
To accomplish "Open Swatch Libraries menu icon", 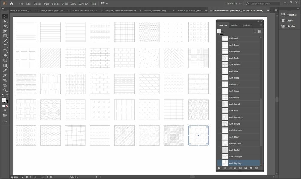I will [x=220, y=168].
